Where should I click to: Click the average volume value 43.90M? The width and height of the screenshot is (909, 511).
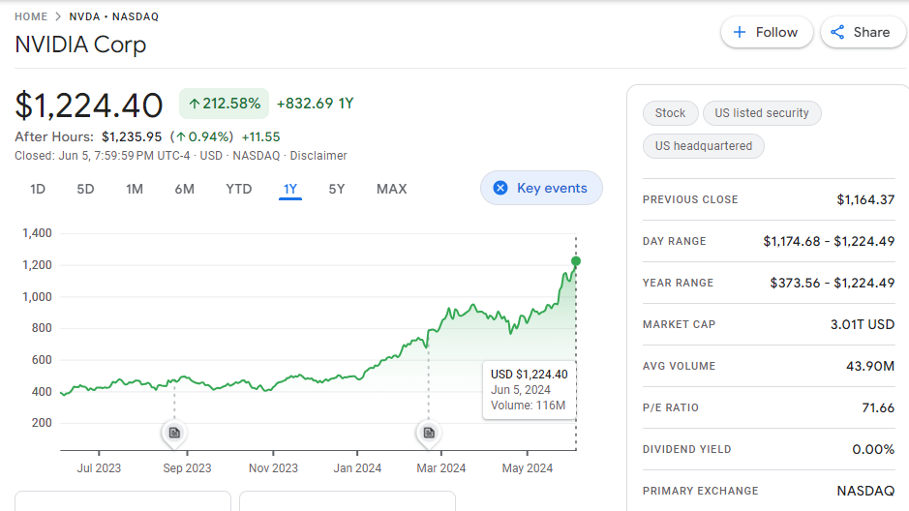(870, 366)
